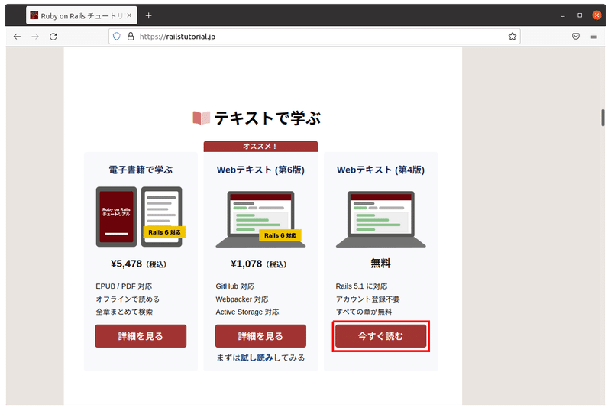Viewport: 611px width, 411px height.
Task: Click the e-book tablet illustration
Action: click(141, 217)
